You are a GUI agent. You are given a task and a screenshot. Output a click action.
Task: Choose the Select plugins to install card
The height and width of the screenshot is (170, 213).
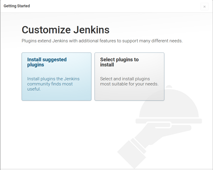pos(129,76)
